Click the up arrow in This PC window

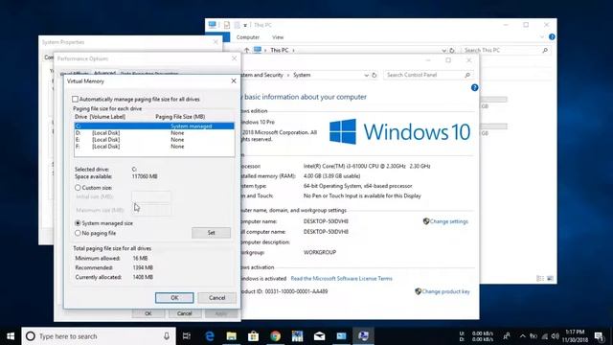click(x=247, y=50)
